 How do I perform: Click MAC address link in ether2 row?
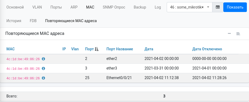click(23, 59)
